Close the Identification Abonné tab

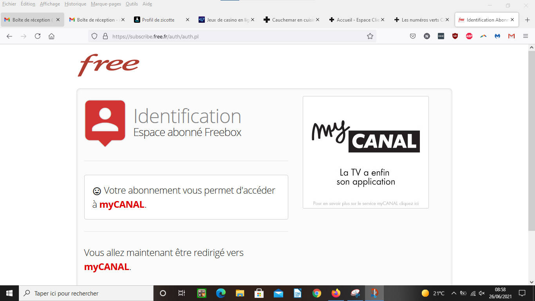512,20
